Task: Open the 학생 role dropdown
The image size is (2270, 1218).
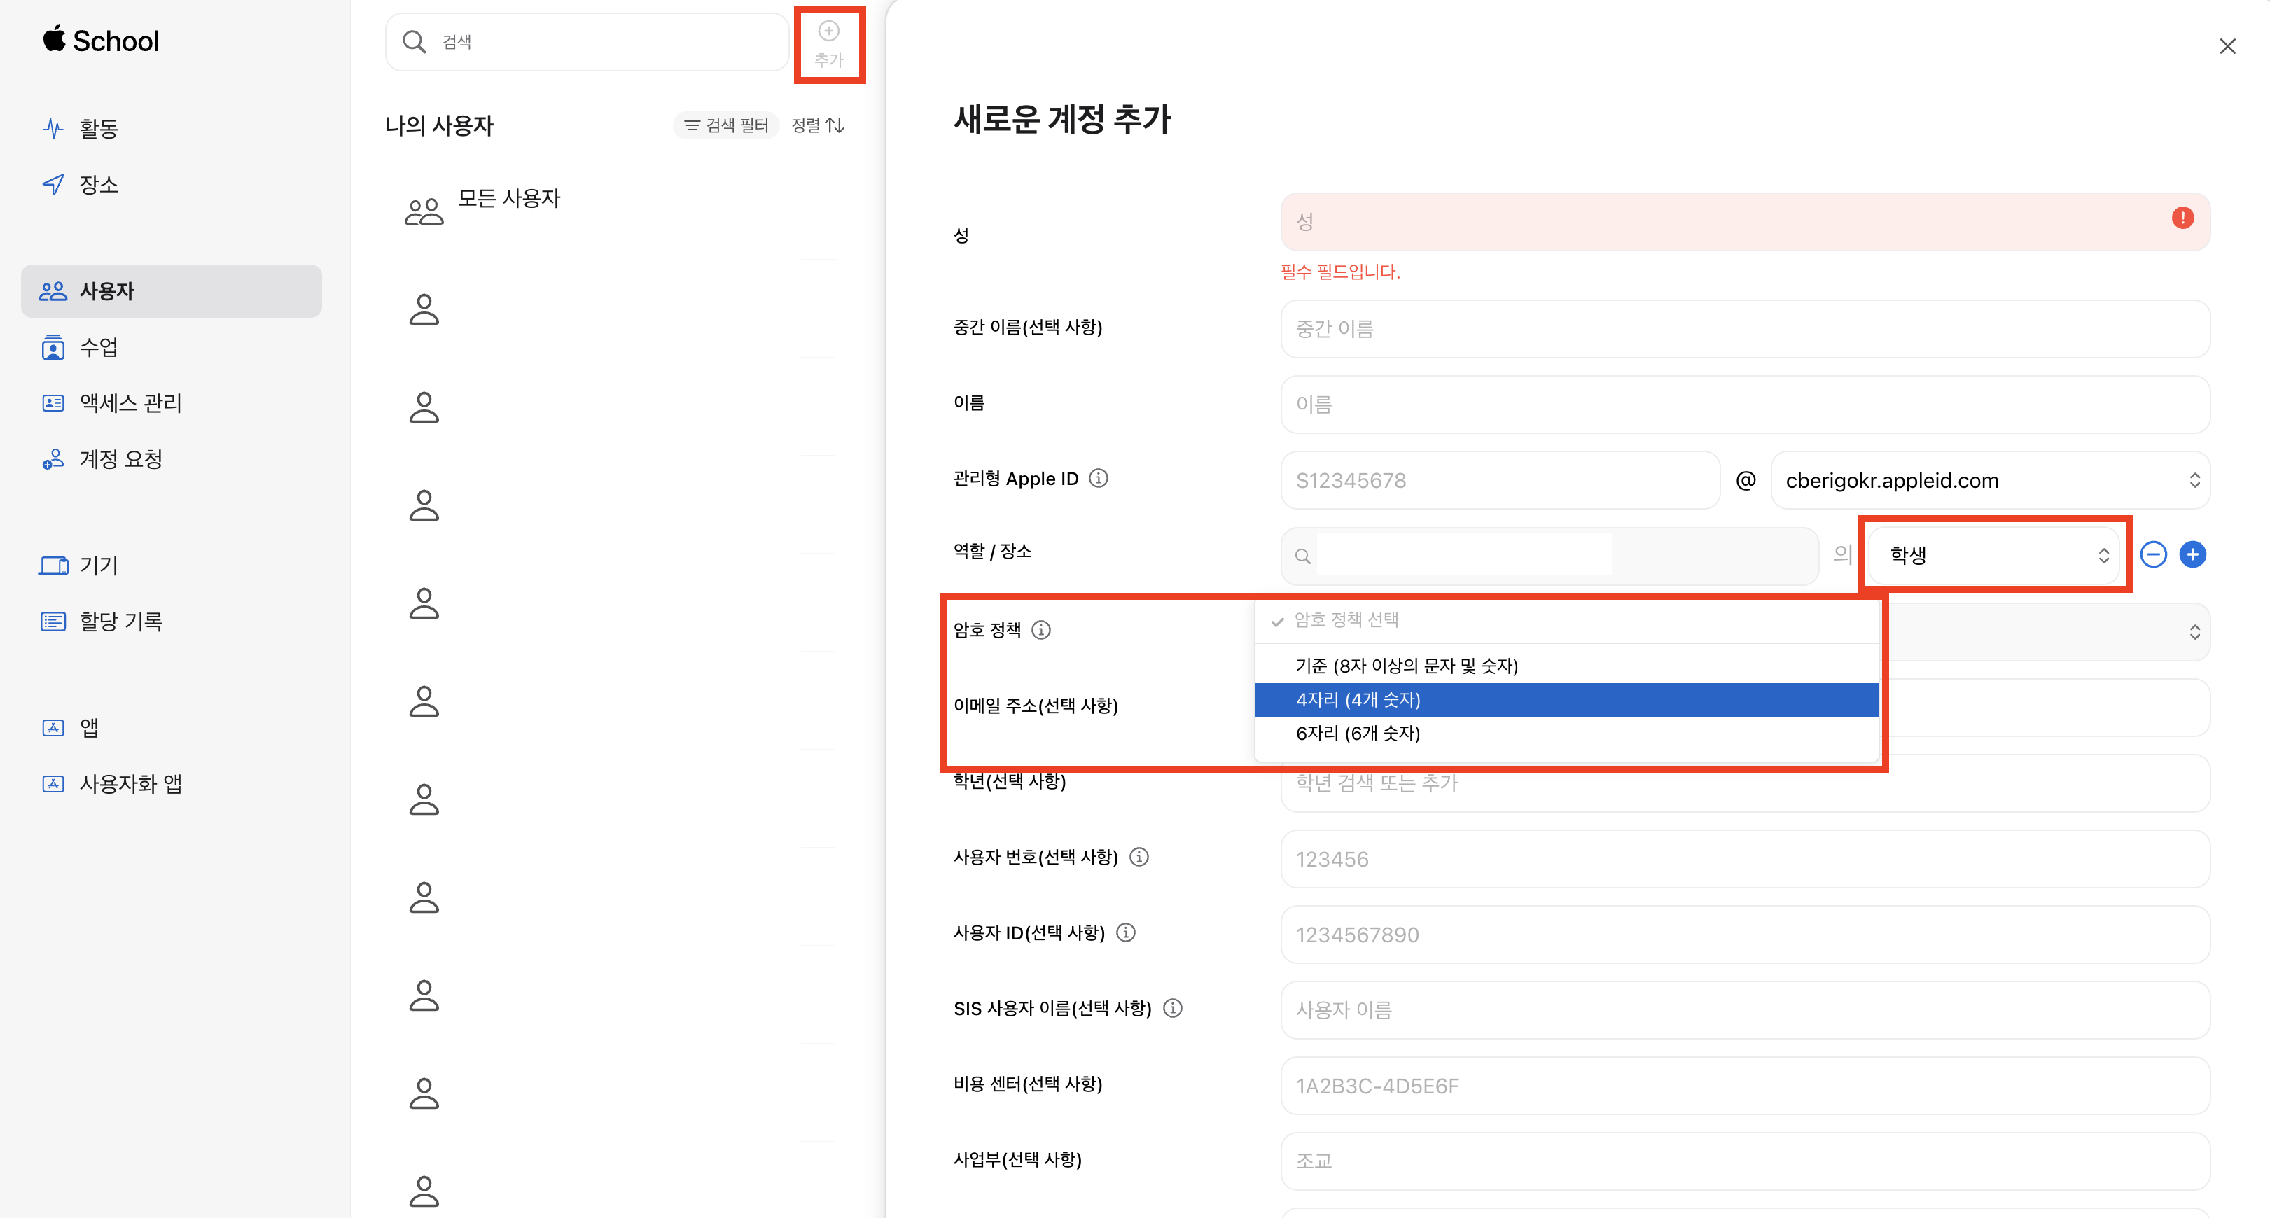Action: point(1995,555)
